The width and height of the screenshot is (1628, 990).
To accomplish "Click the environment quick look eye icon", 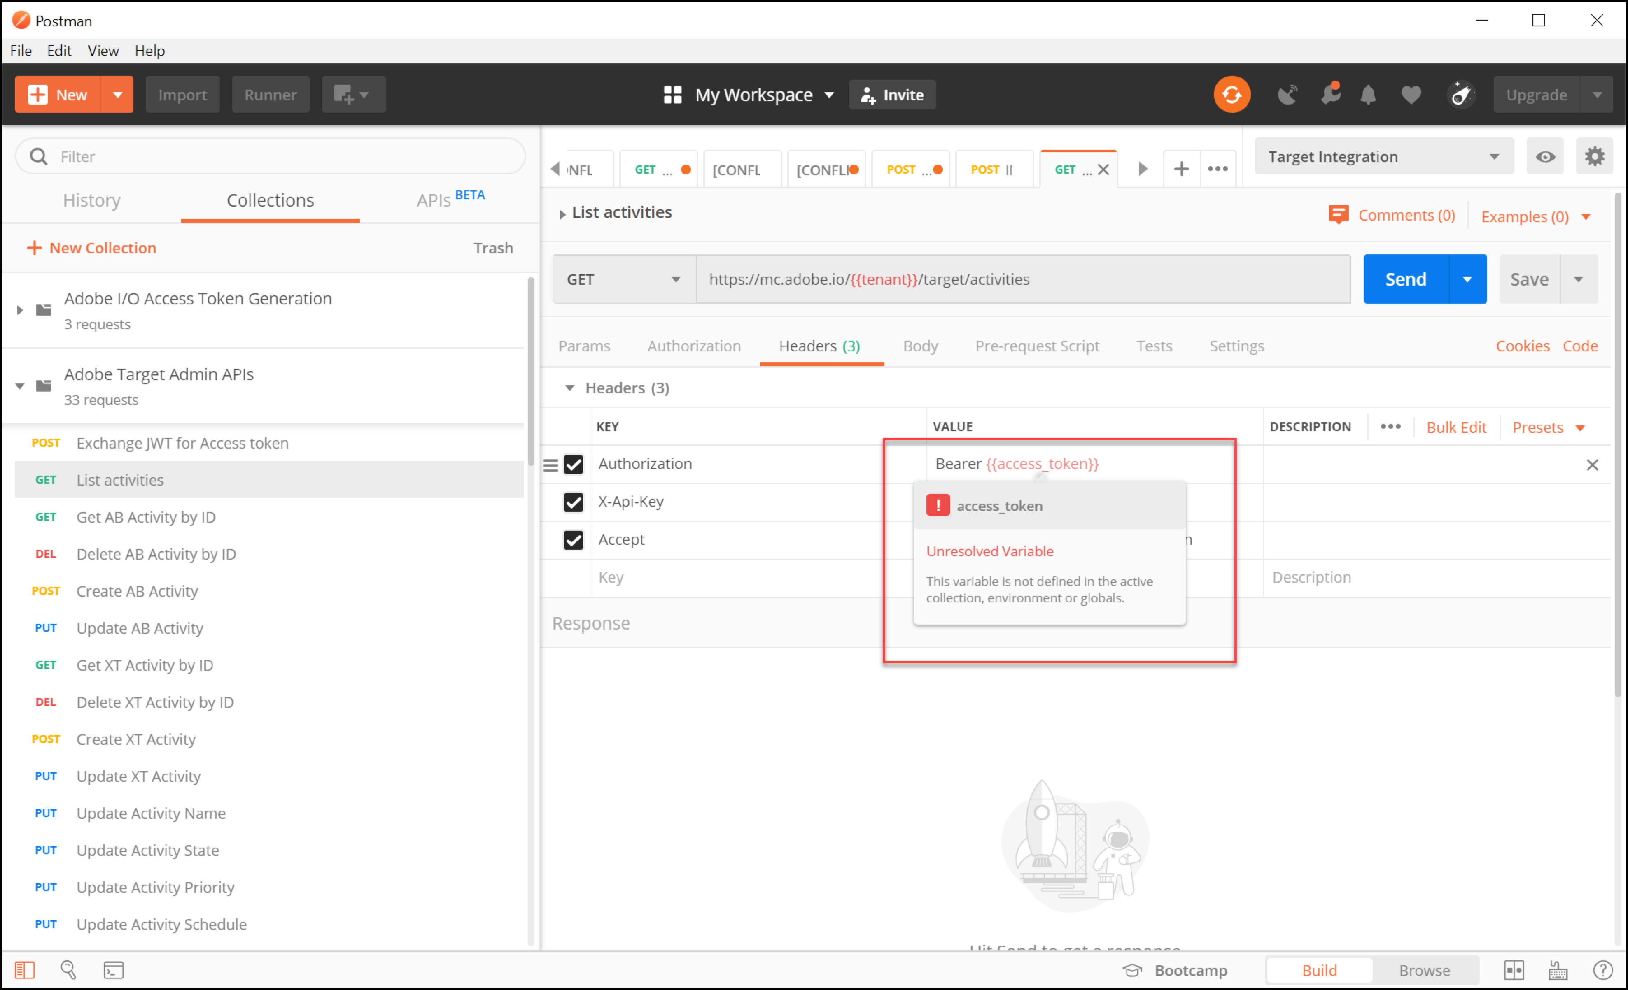I will pyautogui.click(x=1544, y=156).
